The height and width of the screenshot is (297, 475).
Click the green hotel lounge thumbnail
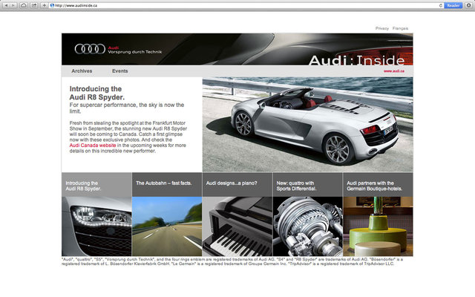378,226
